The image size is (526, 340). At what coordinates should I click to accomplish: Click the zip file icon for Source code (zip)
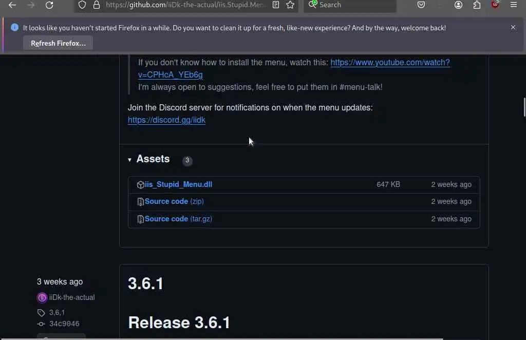point(141,202)
